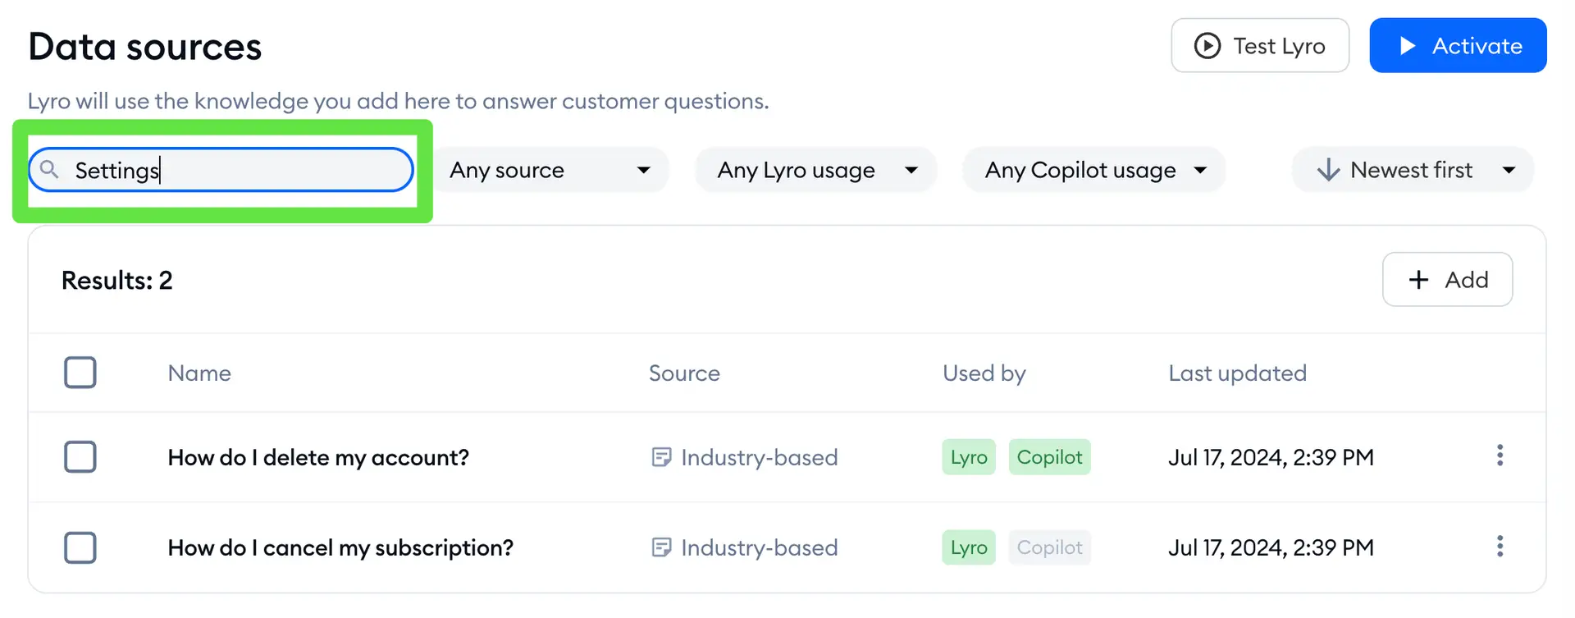
Task: Expand the Newest first sort dropdown
Action: 1413,170
